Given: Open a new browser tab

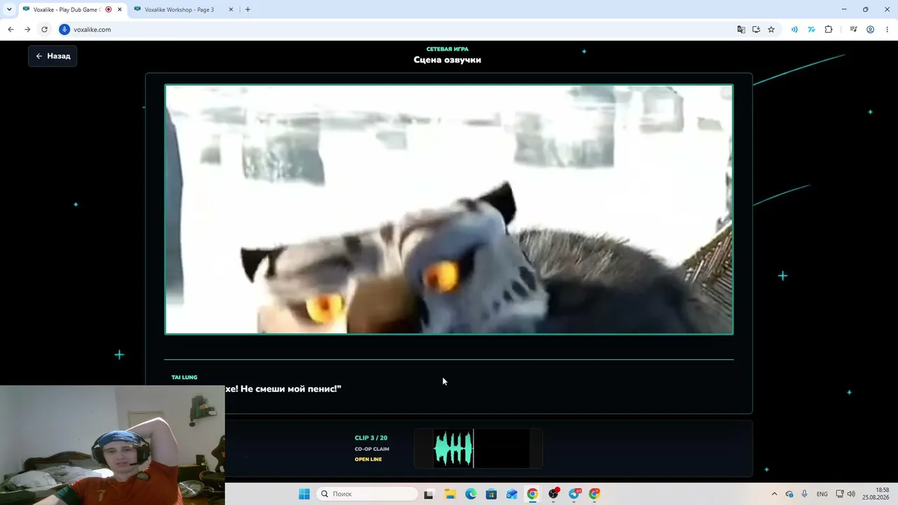Looking at the screenshot, I should 248,10.
